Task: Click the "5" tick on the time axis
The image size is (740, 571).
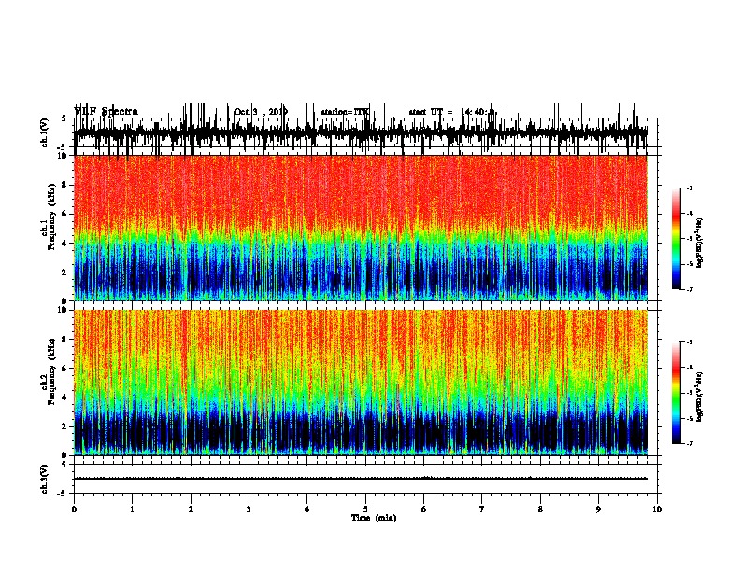Action: tap(365, 509)
